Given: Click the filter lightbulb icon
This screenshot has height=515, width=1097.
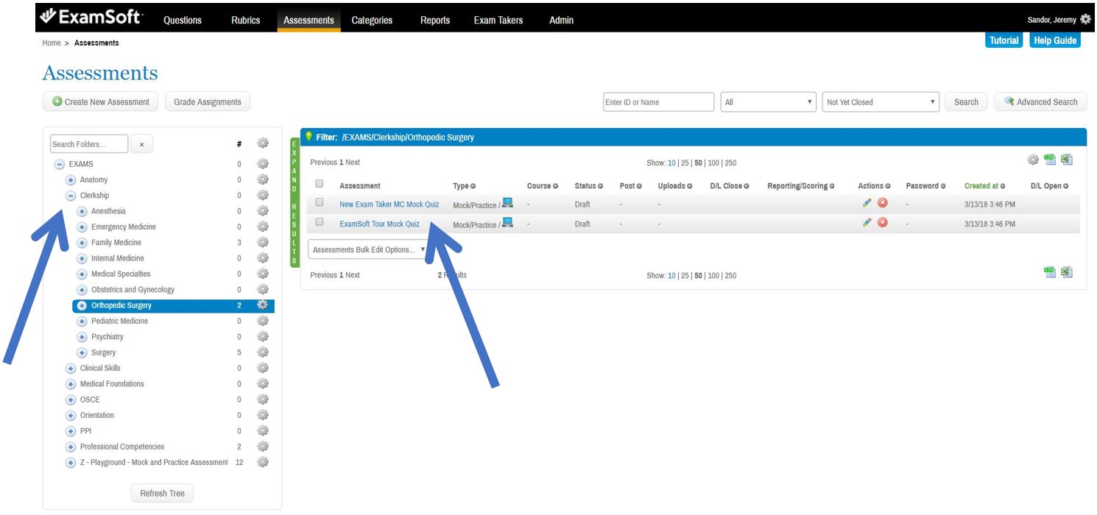Looking at the screenshot, I should pyautogui.click(x=309, y=136).
